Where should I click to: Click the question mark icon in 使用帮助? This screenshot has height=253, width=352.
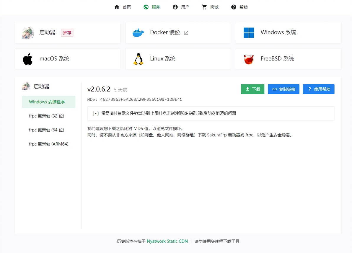pos(309,89)
